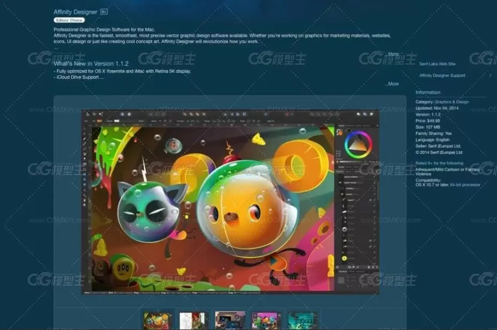This screenshot has width=497, height=330.
Task: Click the chevron beside Affinity Designer Support
Action: [x=491, y=76]
